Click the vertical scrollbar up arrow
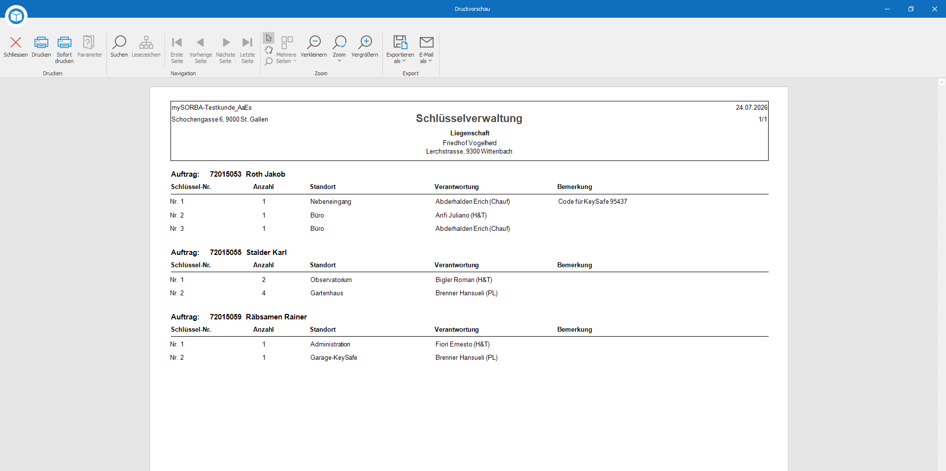Screen dimensions: 946x471 (942, 82)
